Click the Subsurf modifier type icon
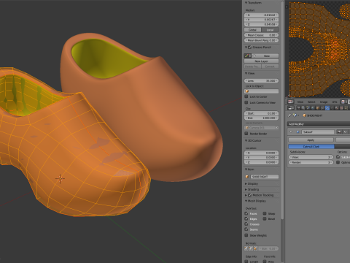Screen dimensions: 350x263 [297, 131]
